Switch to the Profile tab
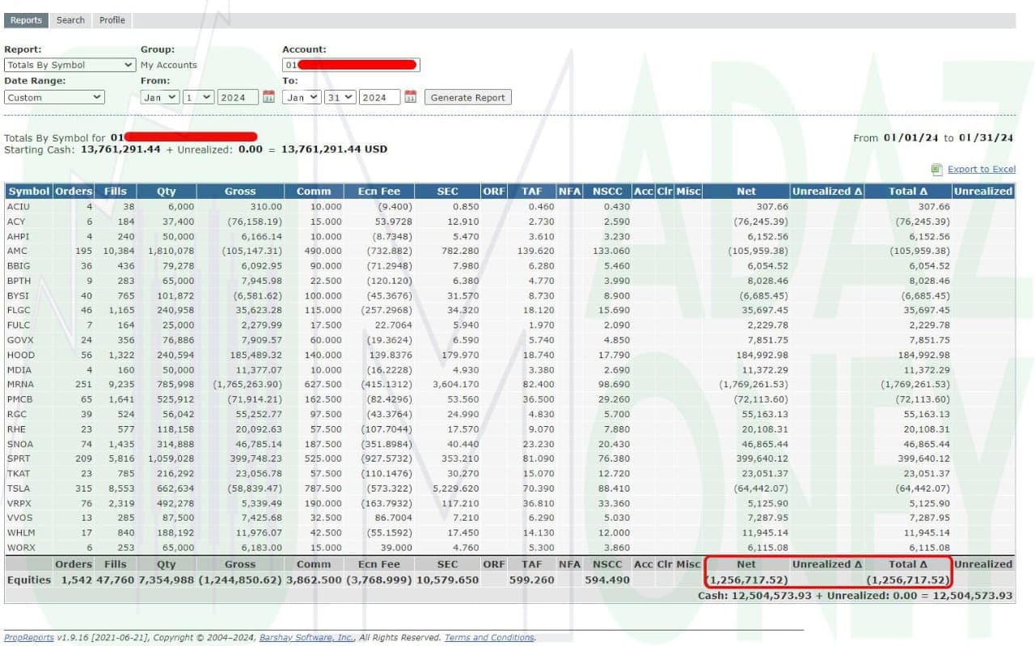The height and width of the screenshot is (646, 1035). pyautogui.click(x=112, y=19)
